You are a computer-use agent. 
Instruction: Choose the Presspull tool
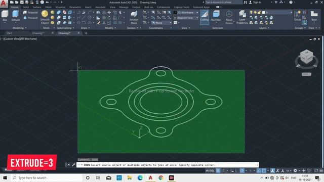point(30,18)
